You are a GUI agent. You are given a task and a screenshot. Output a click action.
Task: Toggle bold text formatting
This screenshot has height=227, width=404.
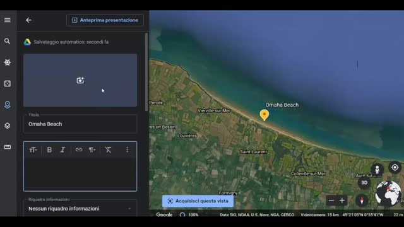pyautogui.click(x=49, y=150)
